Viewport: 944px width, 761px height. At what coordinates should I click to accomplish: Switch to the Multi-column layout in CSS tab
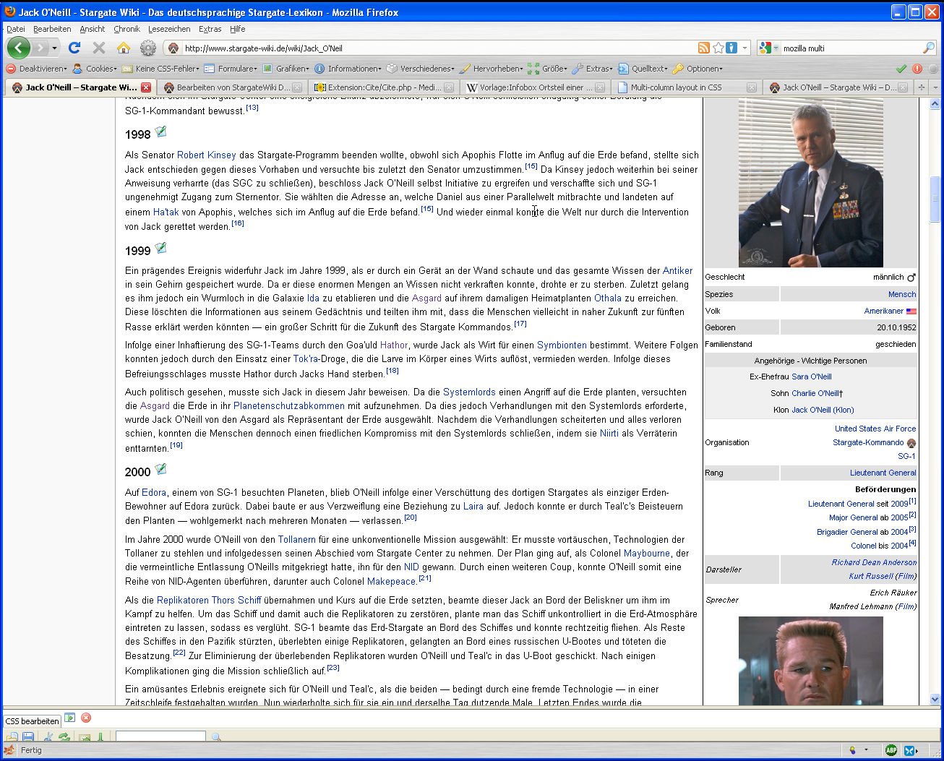[x=675, y=87]
